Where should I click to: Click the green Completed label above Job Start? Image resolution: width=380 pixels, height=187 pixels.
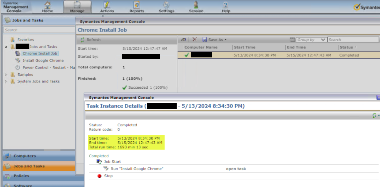pos(99,156)
